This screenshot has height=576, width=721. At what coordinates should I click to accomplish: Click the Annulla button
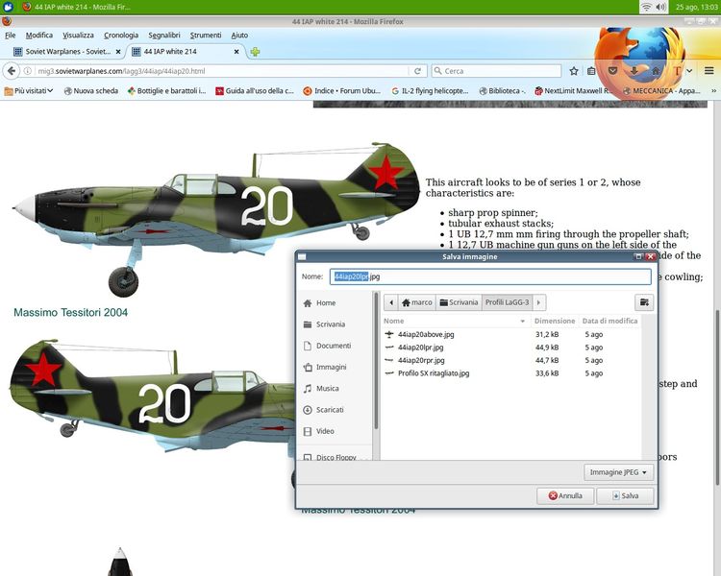click(x=565, y=495)
